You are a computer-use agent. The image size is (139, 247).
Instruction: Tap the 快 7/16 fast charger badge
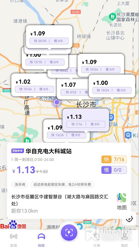114,159
